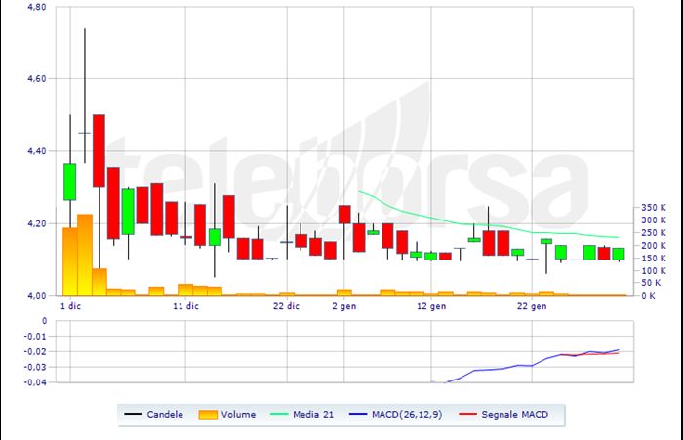Image resolution: width=683 pixels, height=440 pixels.
Task: Click the red Segnale MACD legend line
Action: (x=465, y=415)
